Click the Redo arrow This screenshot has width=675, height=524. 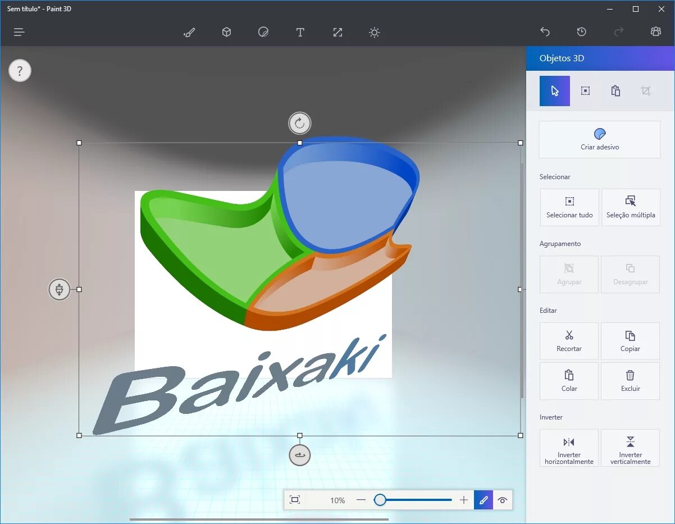pos(619,32)
